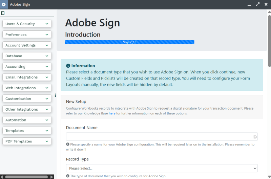Image resolution: width=271 pixels, height=179 pixels.
Task: Open the Customisation menu section
Action: pos(27,98)
